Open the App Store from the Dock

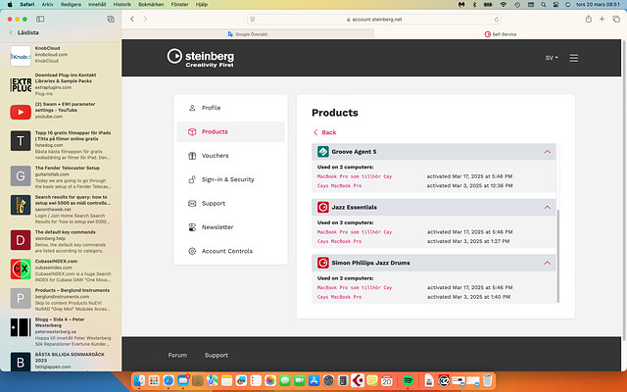(x=313, y=380)
